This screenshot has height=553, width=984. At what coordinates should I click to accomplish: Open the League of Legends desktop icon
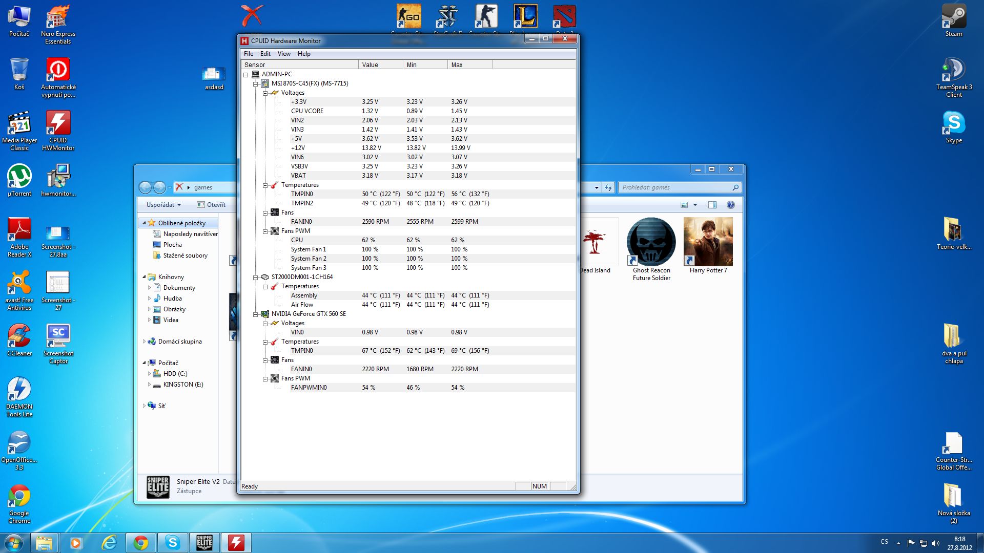coord(525,17)
